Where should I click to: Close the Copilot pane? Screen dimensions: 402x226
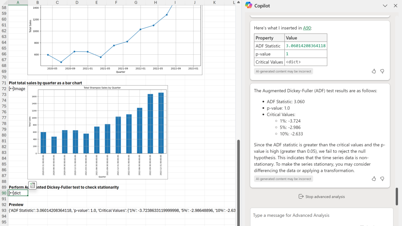[x=395, y=6]
